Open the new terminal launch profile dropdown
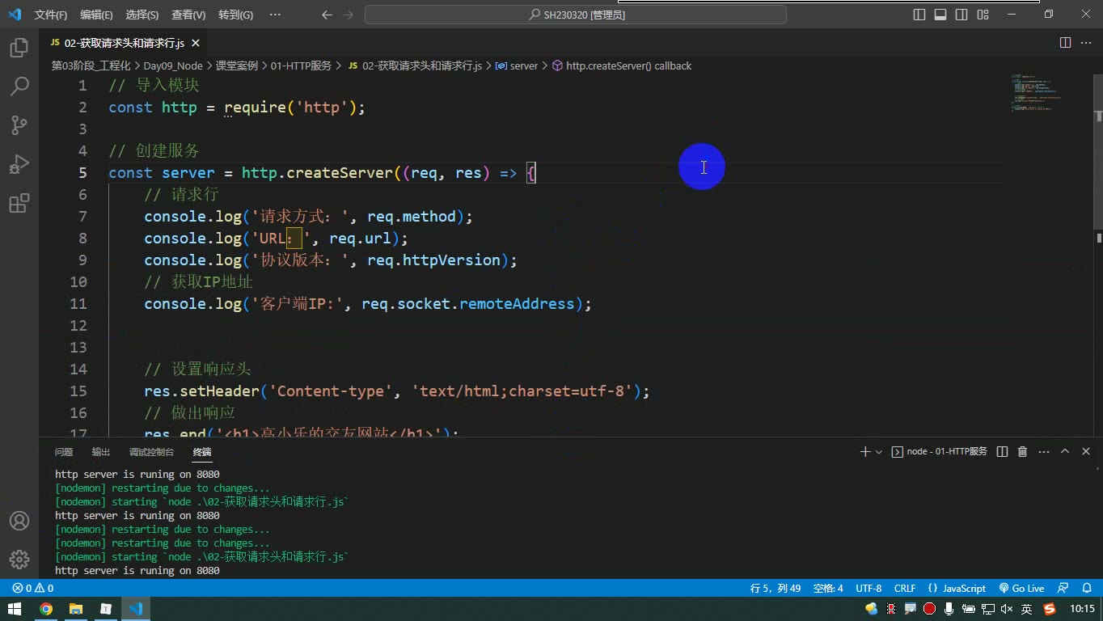 [x=879, y=452]
